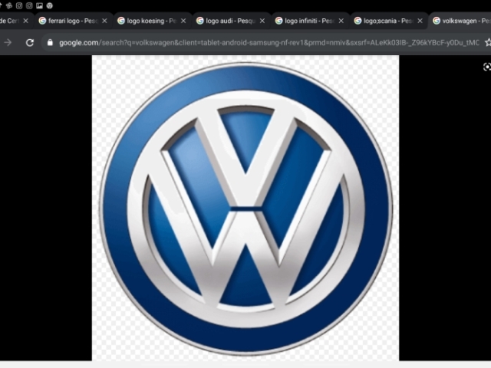This screenshot has height=368, width=491.
Task: Select the volkswagen search tab
Action: click(460, 21)
